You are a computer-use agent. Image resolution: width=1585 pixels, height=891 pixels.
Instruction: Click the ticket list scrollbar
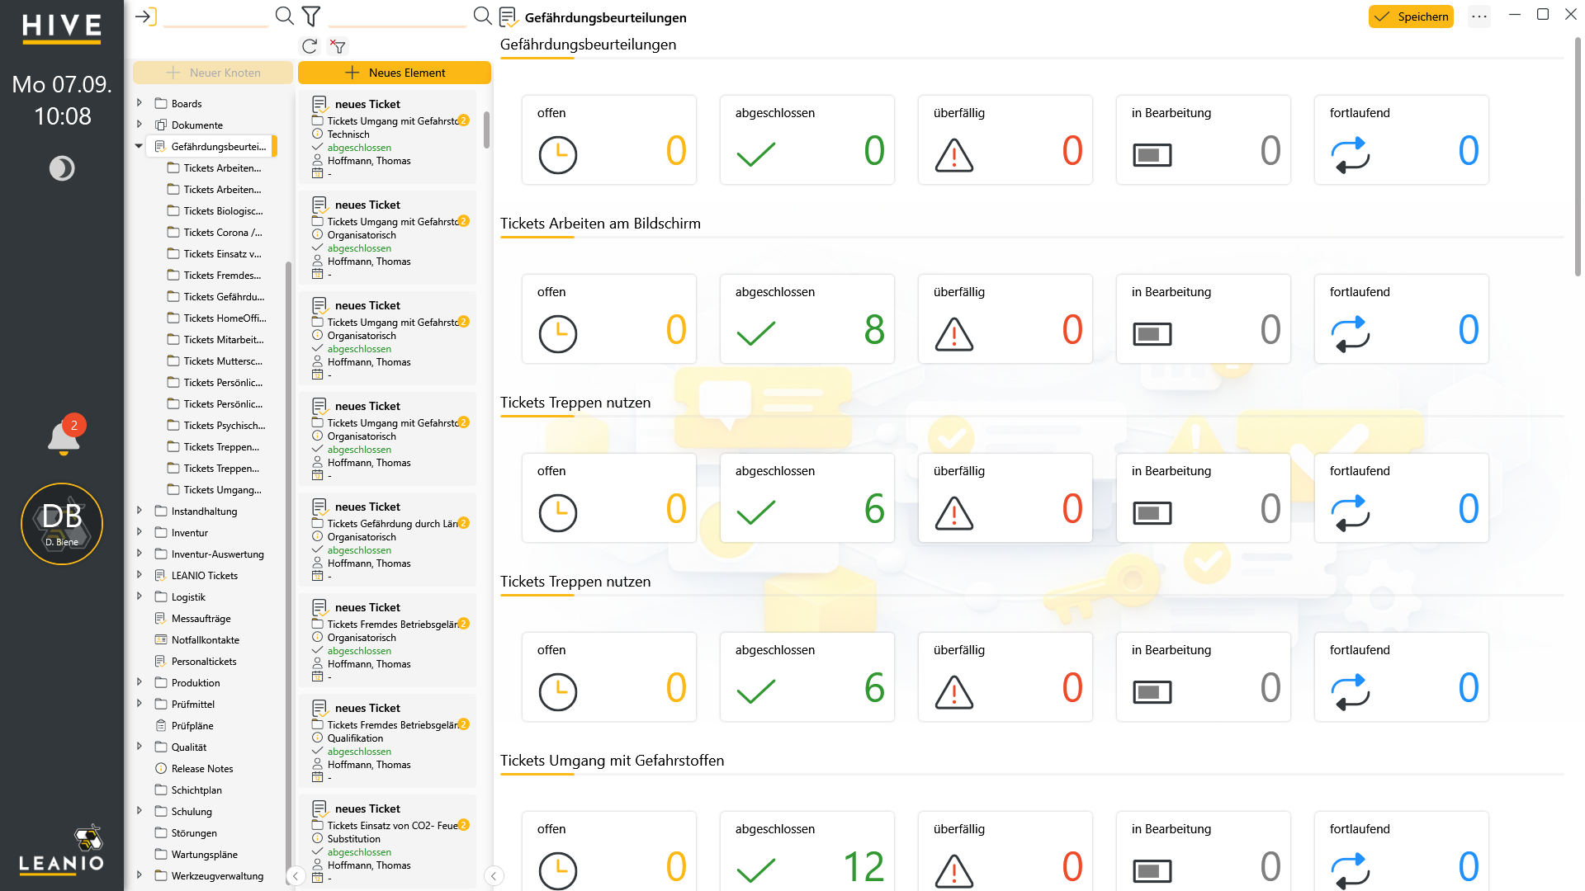(486, 130)
